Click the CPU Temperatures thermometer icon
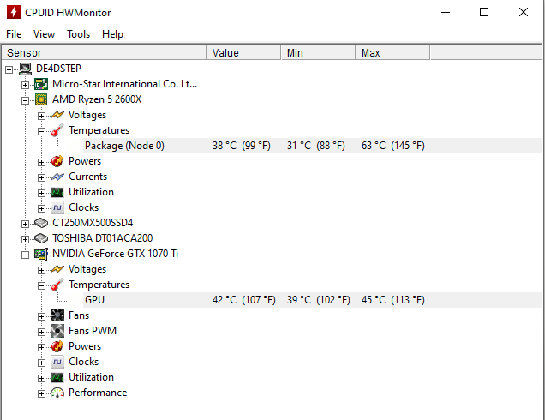The image size is (545, 420). tap(57, 130)
